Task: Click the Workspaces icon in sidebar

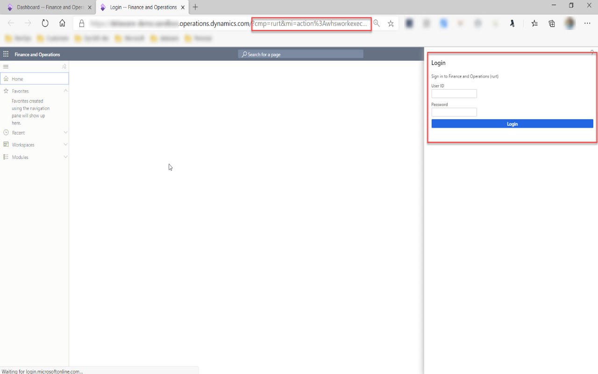Action: (6, 145)
